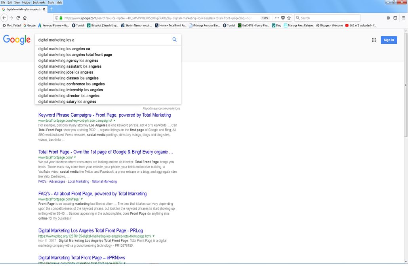Click the Google search text field
Image resolution: width=408 pixels, height=266 pixels.
coord(103,40)
